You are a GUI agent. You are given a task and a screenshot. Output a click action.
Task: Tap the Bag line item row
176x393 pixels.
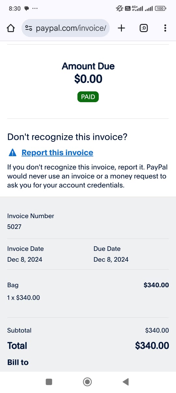click(x=88, y=291)
